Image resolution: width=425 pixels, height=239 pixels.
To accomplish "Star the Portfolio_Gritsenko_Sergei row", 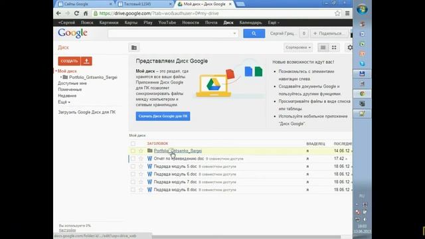I will coord(141,151).
